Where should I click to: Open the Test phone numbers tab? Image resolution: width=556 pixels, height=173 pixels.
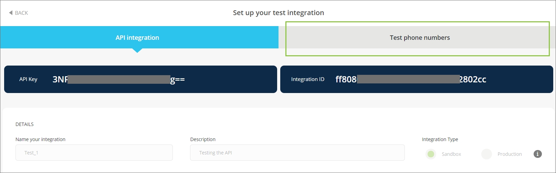(x=419, y=38)
